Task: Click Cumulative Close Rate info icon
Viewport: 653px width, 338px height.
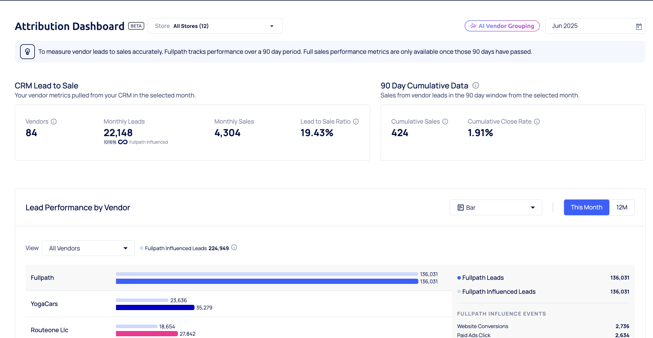Action: pos(537,122)
